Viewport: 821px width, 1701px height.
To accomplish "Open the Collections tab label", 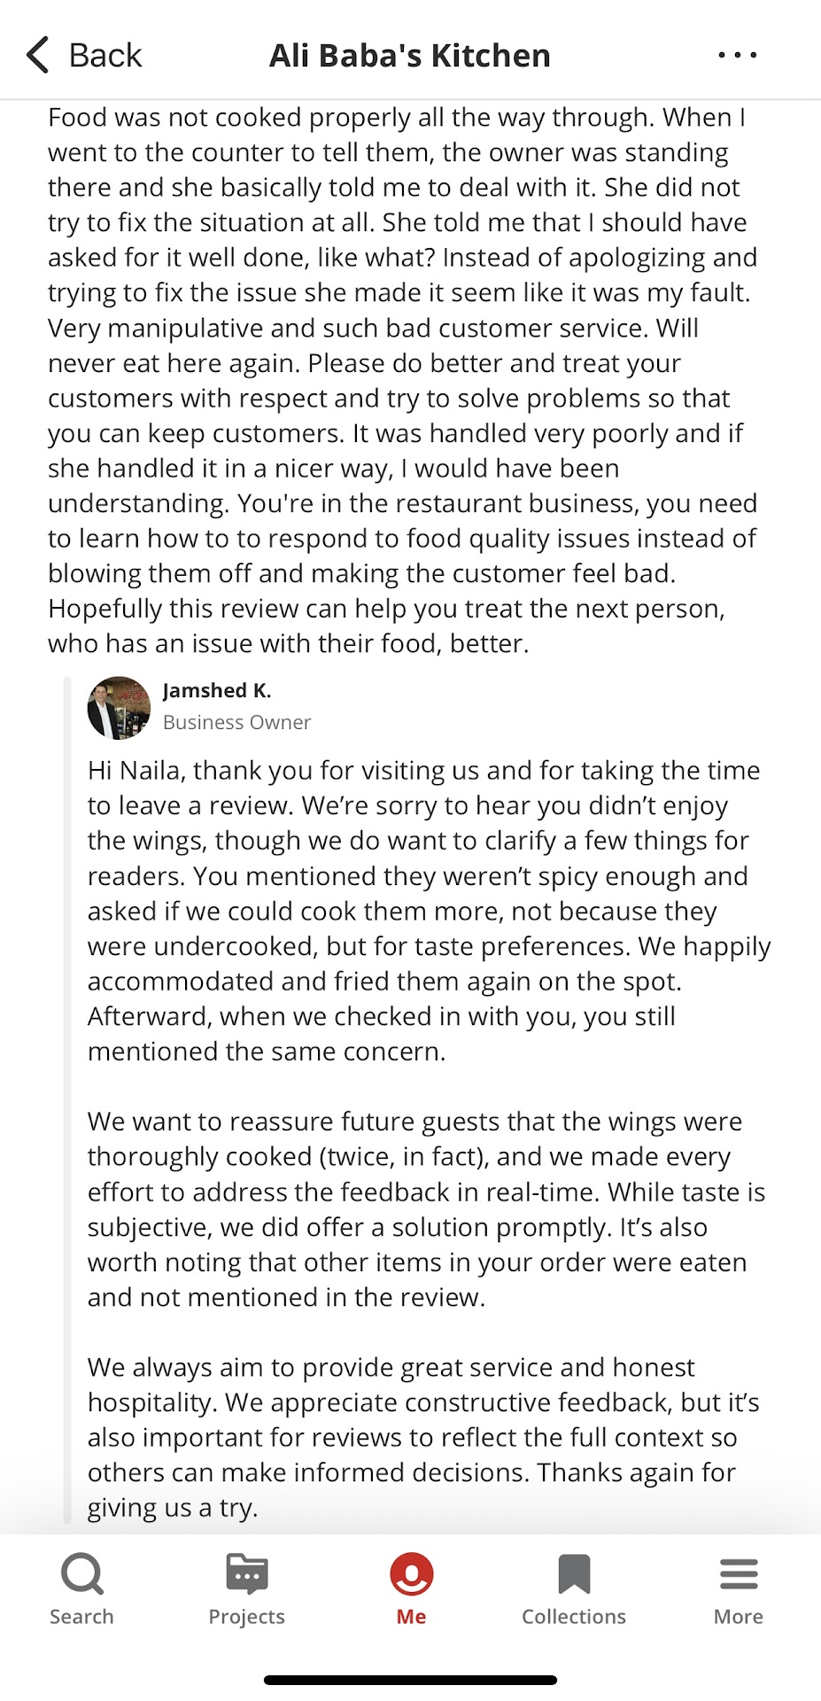I will tap(574, 1617).
